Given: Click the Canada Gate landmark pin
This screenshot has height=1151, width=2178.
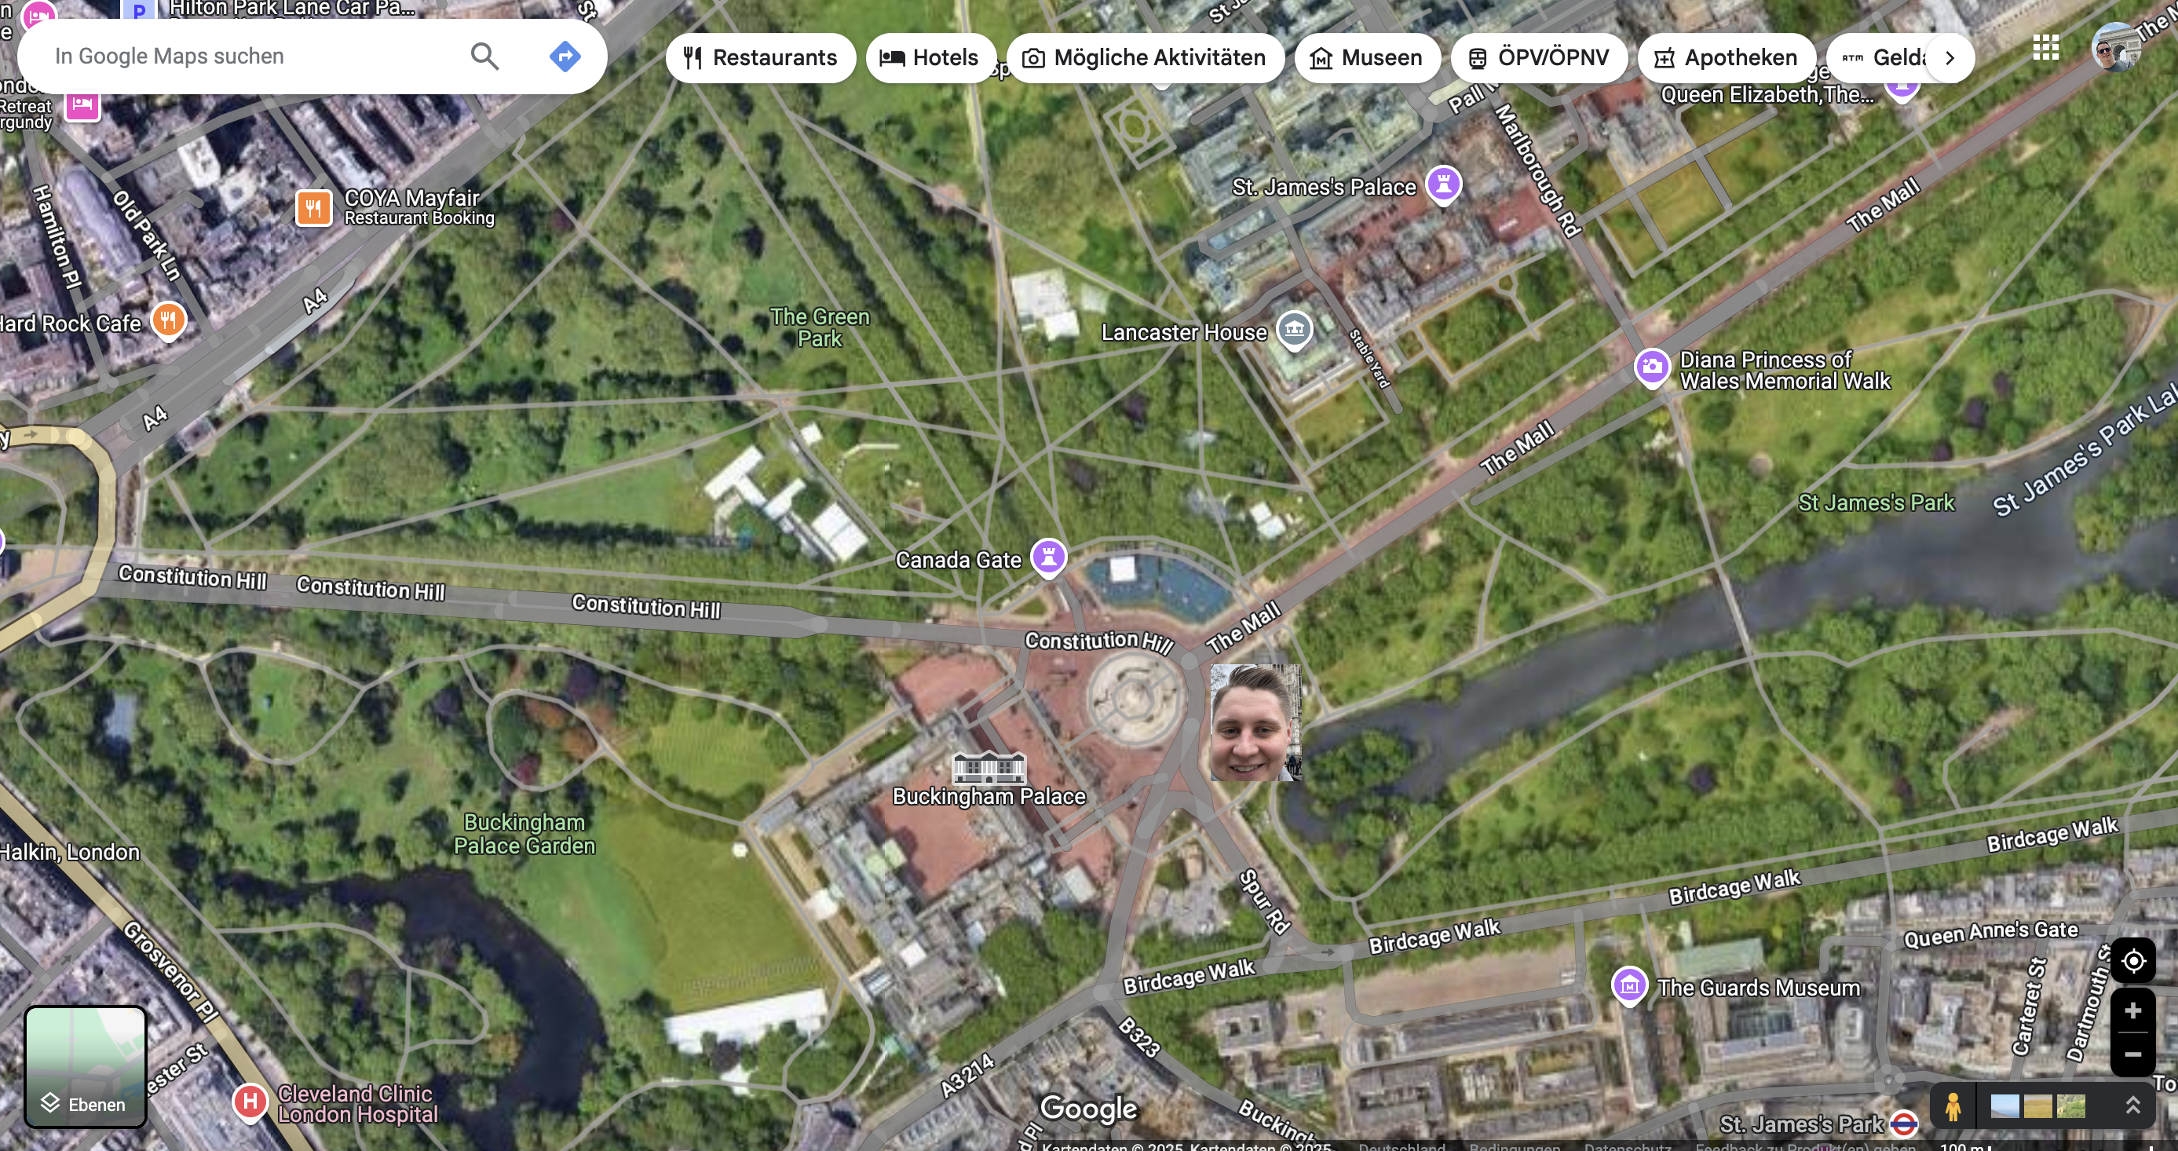Looking at the screenshot, I should (1048, 557).
